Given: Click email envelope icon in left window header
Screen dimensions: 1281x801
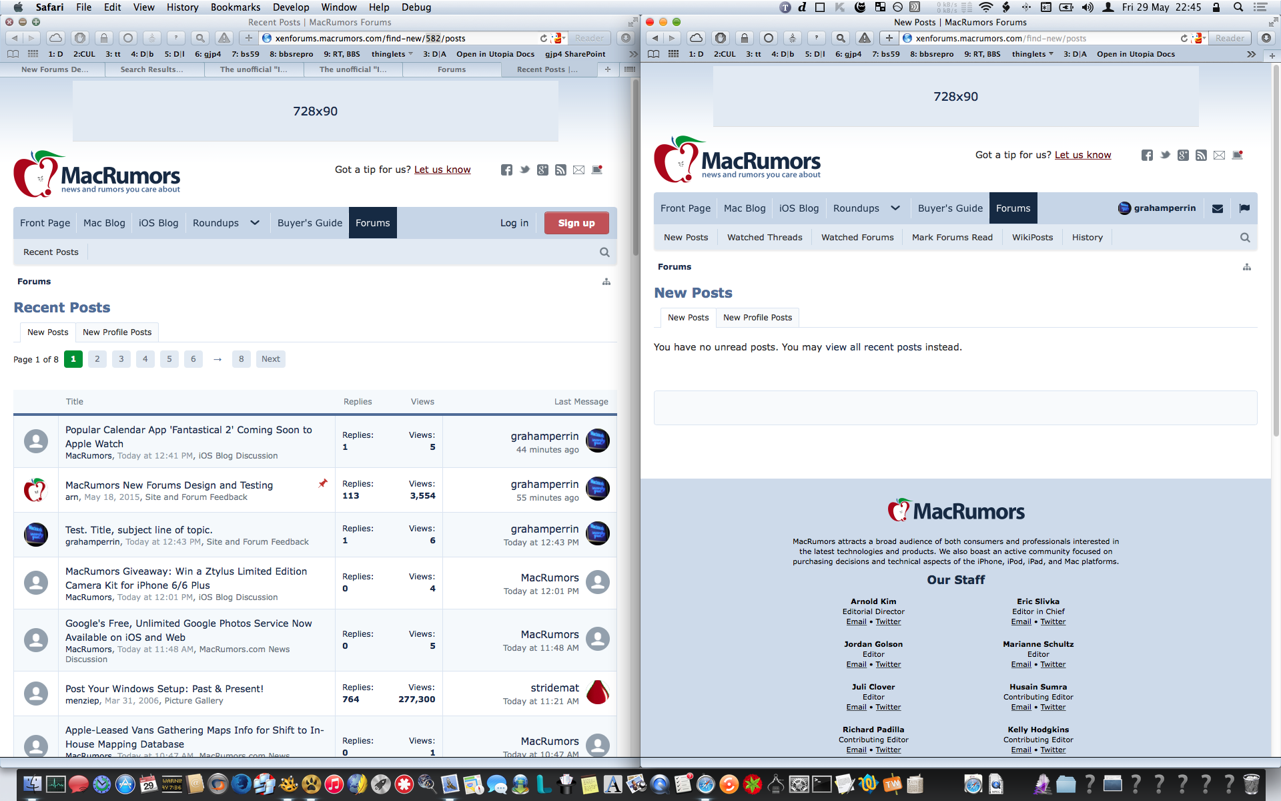Looking at the screenshot, I should (578, 170).
